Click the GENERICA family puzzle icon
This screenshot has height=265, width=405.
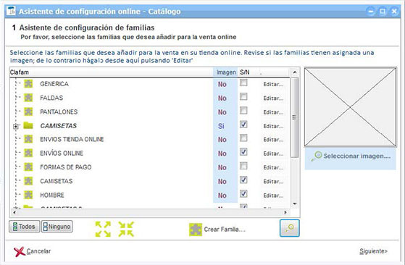click(28, 84)
